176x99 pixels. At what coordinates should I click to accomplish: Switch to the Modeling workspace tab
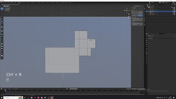(23, 2)
